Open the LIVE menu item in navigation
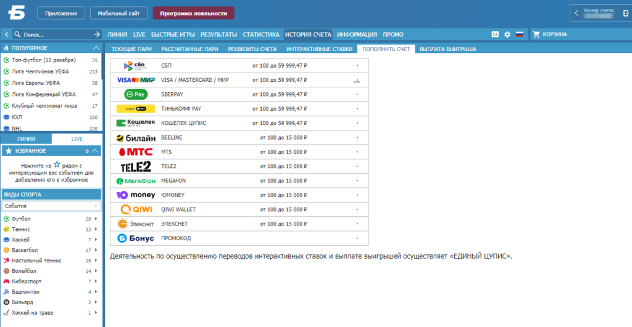This screenshot has width=632, height=327. 139,34
